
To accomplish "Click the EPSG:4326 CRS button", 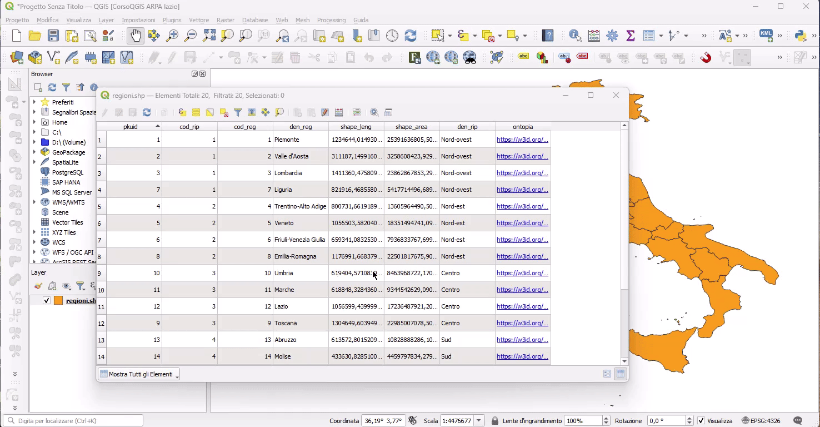I will (x=761, y=421).
